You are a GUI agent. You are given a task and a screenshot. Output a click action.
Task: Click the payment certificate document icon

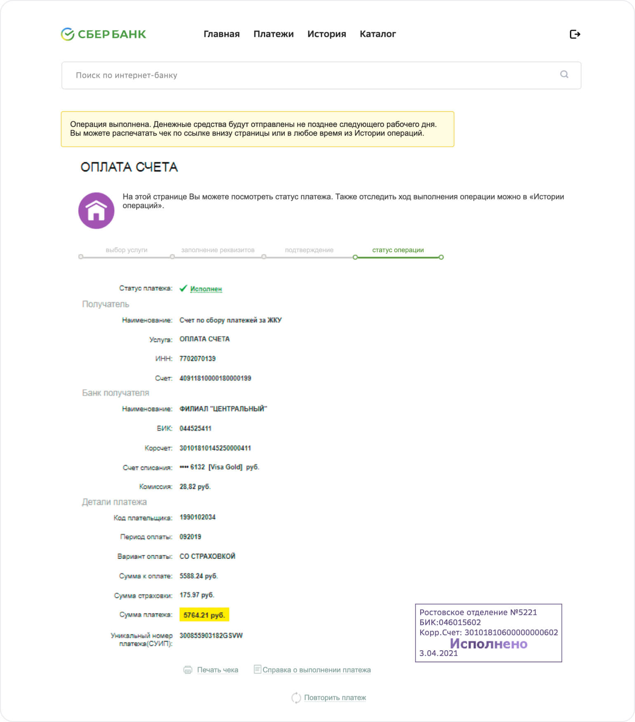pyautogui.click(x=257, y=669)
